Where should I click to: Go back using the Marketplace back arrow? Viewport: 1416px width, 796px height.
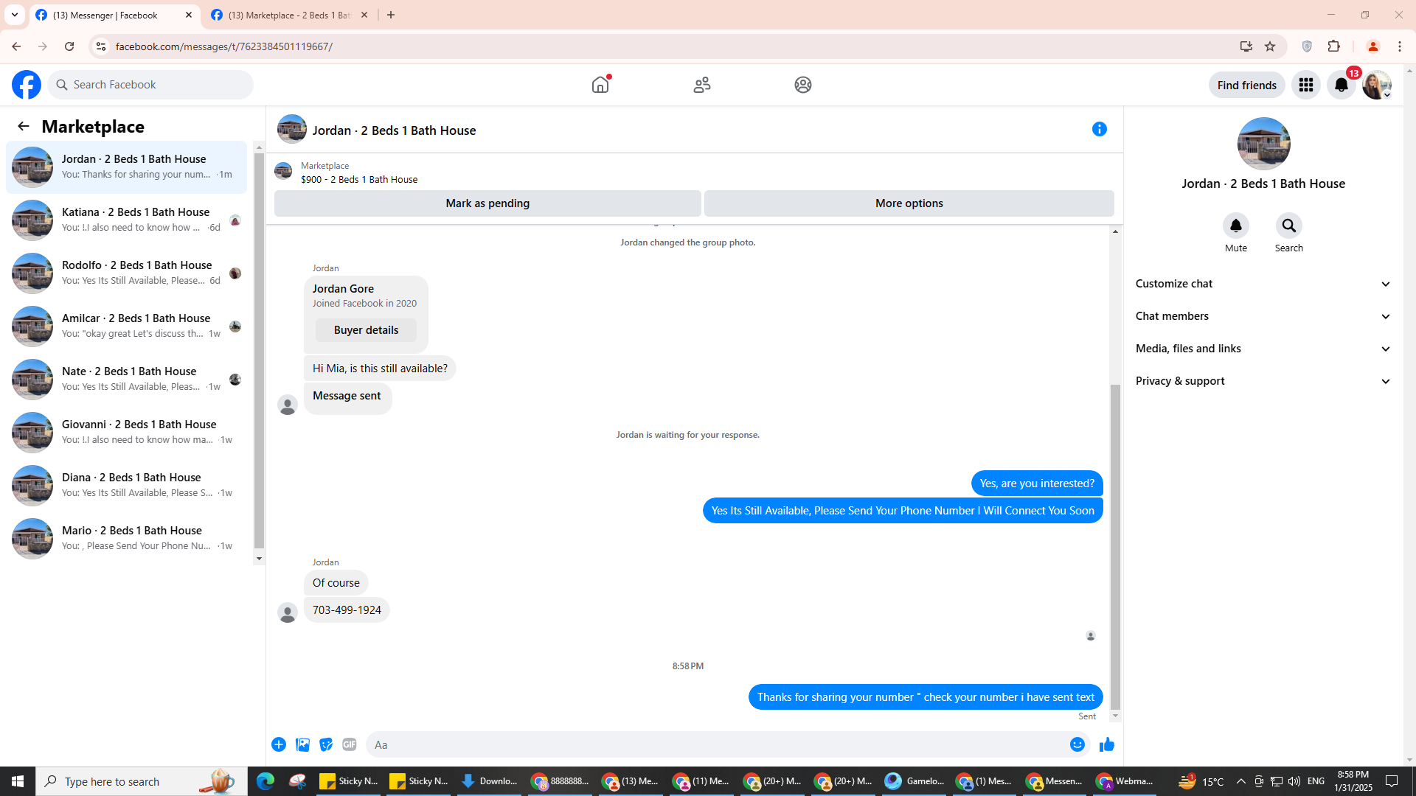click(24, 126)
